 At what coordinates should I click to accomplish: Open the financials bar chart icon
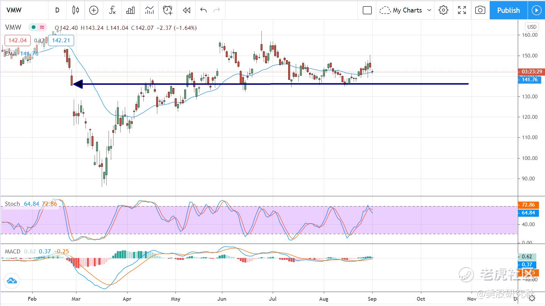pos(130,10)
